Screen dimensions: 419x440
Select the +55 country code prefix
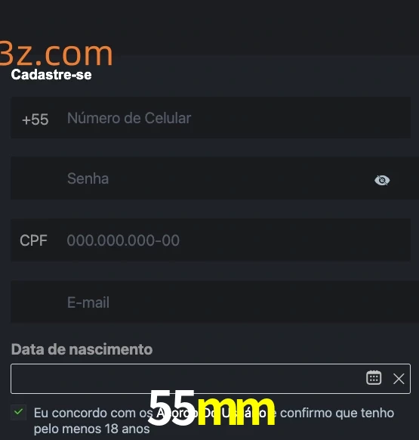(35, 119)
